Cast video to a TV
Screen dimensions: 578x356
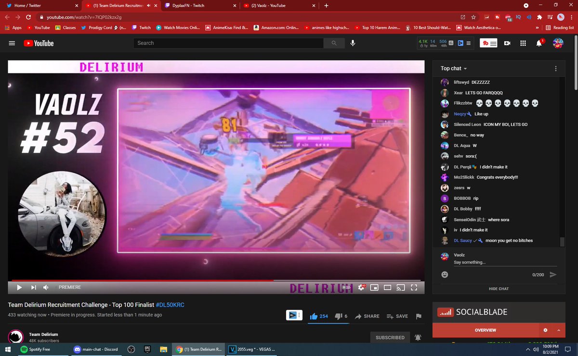tap(400, 288)
